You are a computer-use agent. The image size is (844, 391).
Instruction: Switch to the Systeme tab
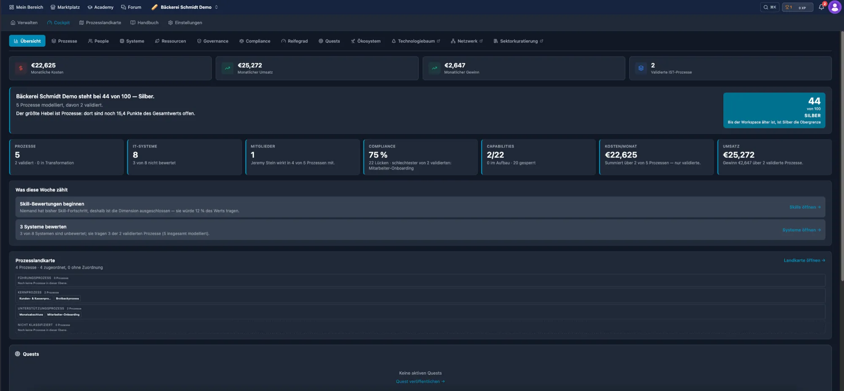click(132, 41)
